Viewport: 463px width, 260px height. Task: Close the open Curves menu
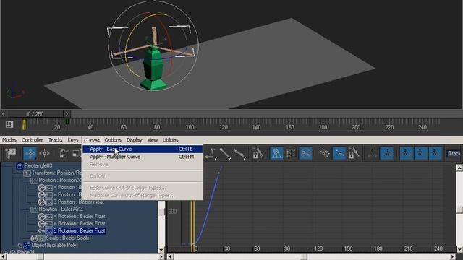[x=92, y=140]
